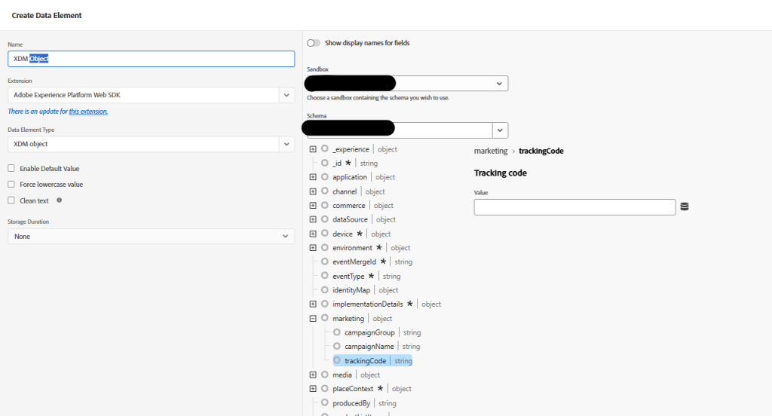Expand the device node
This screenshot has width=772, height=416.
point(313,234)
